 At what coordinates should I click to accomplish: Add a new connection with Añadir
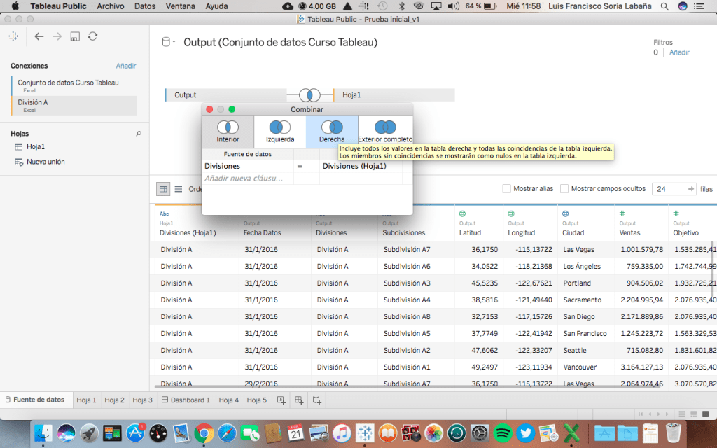click(126, 66)
